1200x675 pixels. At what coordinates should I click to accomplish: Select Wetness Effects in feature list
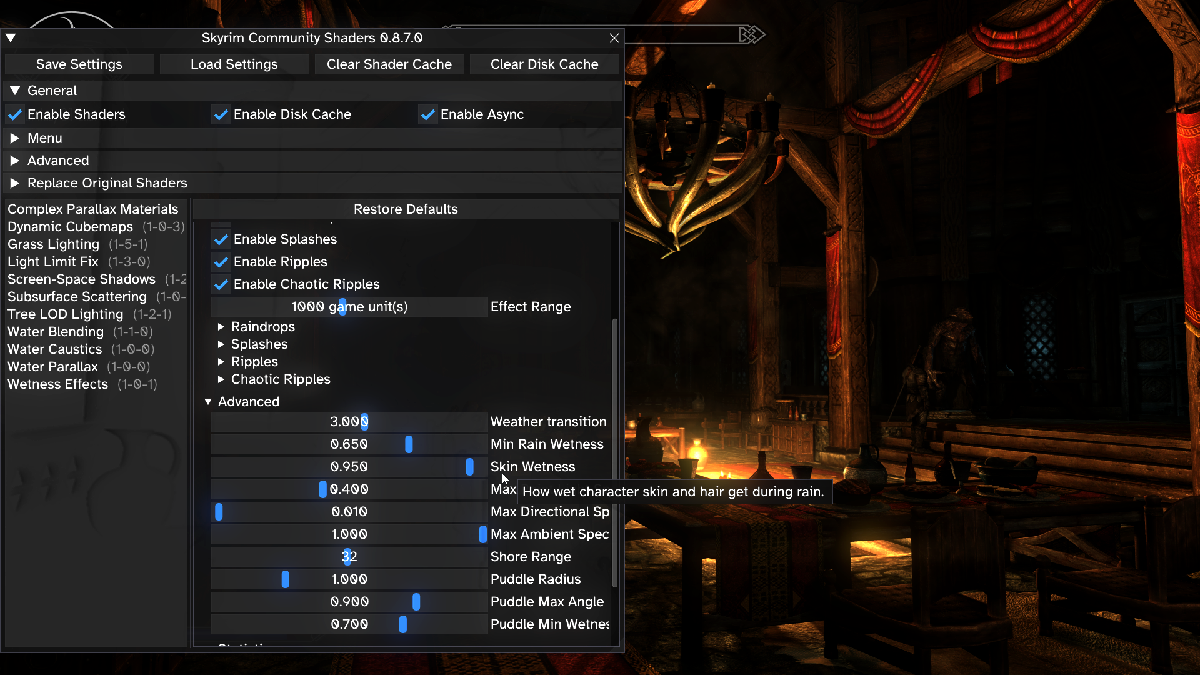(57, 384)
